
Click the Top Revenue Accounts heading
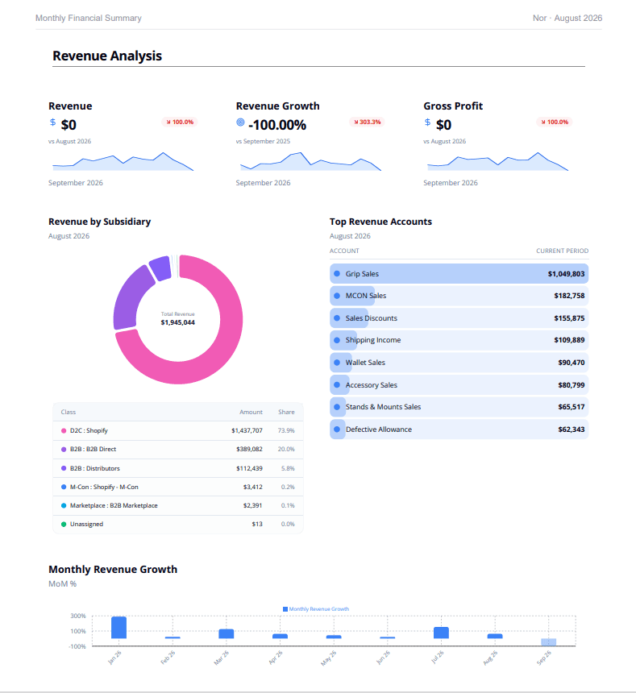380,222
